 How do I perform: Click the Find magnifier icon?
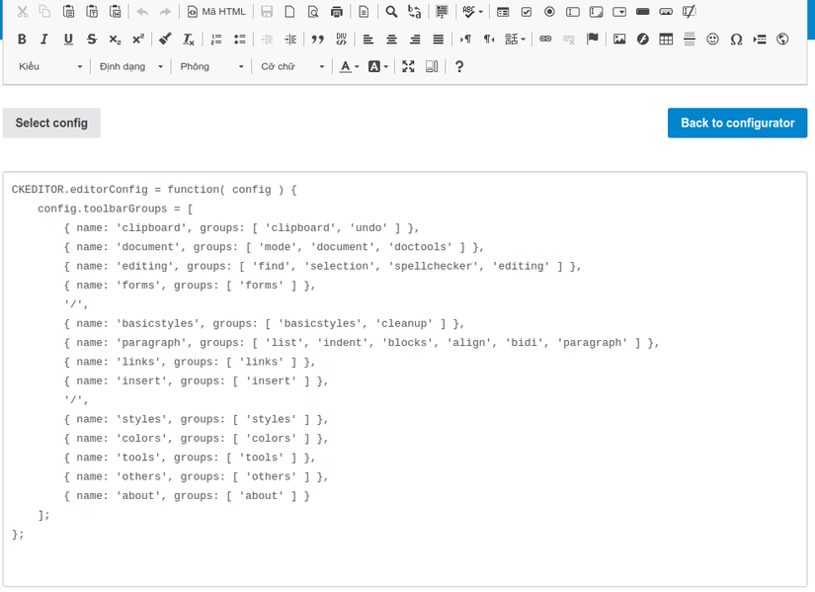(x=391, y=12)
